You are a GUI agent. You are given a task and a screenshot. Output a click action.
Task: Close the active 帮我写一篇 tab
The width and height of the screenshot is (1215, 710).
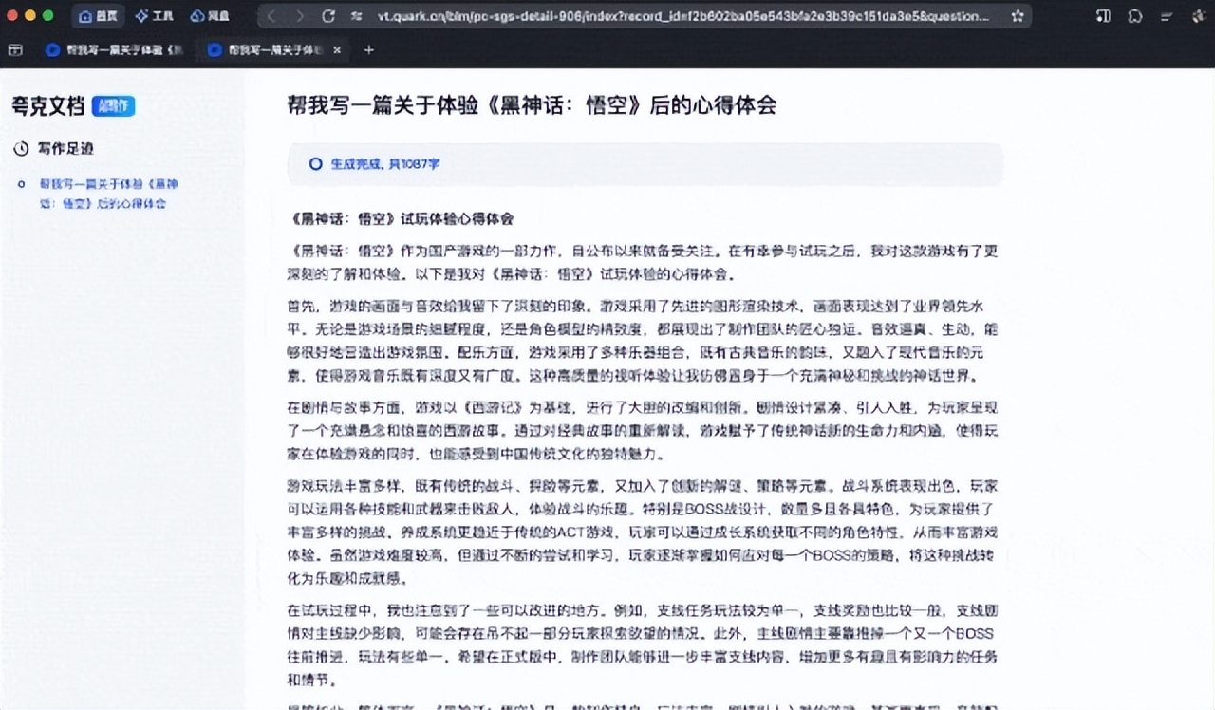pyautogui.click(x=337, y=50)
